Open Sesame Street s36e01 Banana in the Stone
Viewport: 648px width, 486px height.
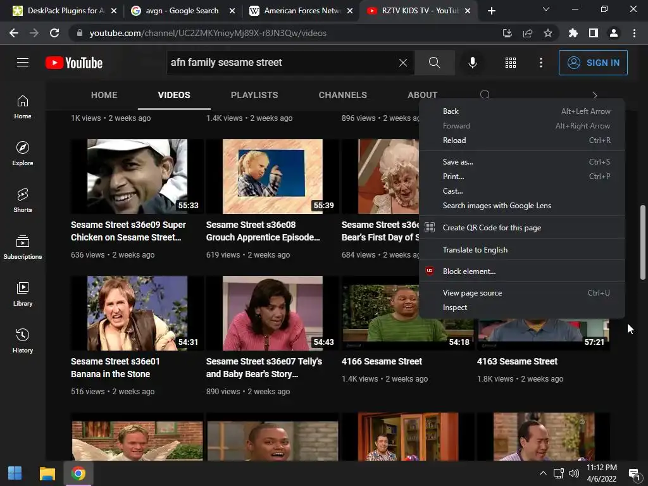pyautogui.click(x=115, y=368)
